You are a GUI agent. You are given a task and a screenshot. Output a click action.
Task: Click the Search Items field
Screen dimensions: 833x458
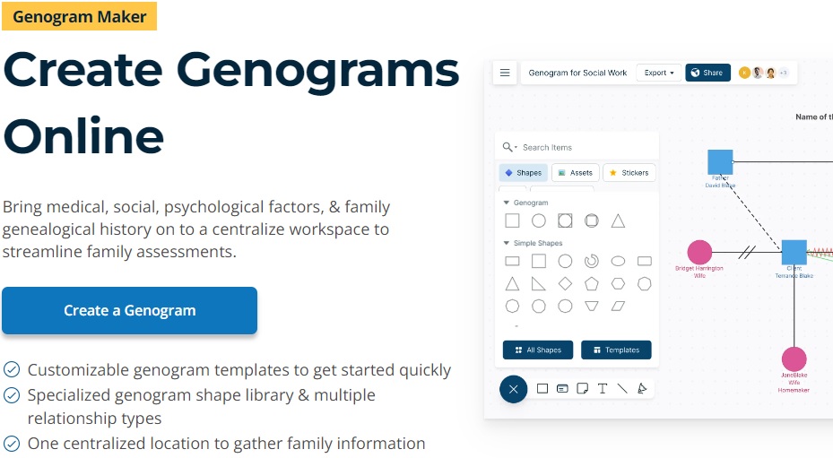click(x=577, y=147)
